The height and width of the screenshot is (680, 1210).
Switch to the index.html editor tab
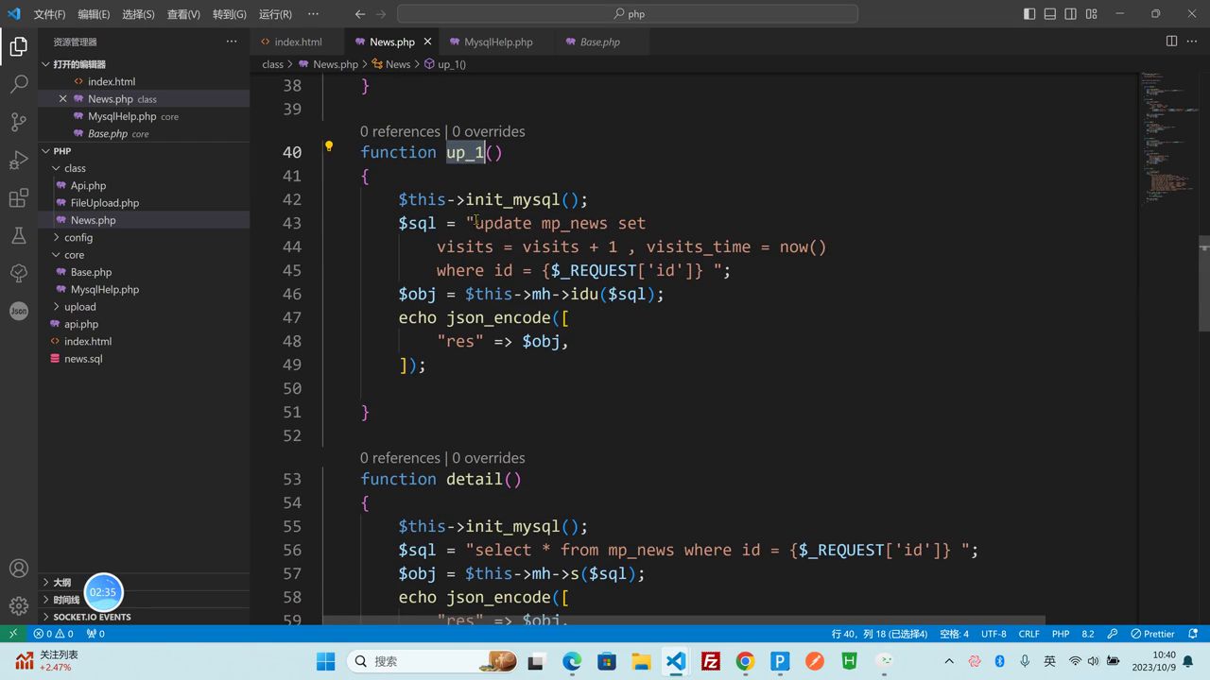pos(298,42)
